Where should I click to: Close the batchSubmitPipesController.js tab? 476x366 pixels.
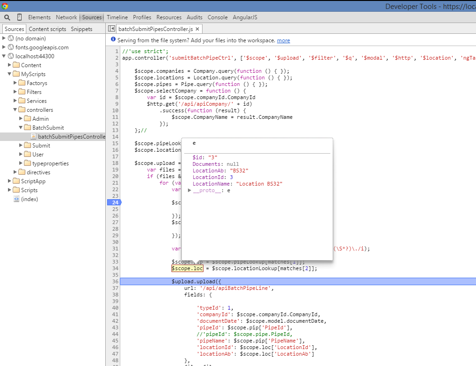point(197,29)
